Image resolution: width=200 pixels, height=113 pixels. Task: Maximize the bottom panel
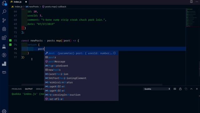191,89
